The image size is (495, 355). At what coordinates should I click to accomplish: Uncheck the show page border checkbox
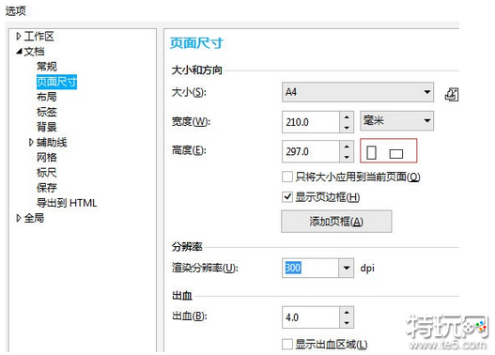[x=287, y=197]
